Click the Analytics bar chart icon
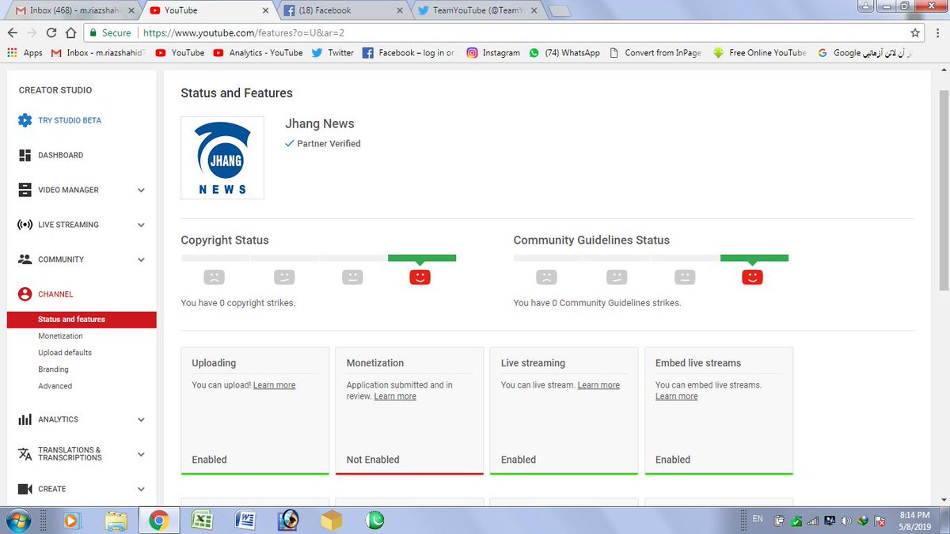 pos(25,419)
